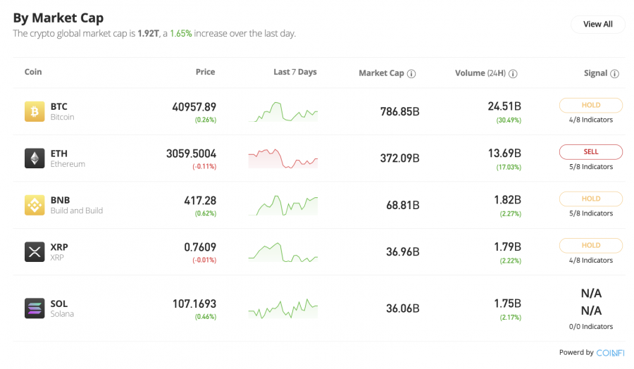634x369 pixels.
Task: Click the HOLD signal badge for XRP
Action: pyautogui.click(x=591, y=245)
